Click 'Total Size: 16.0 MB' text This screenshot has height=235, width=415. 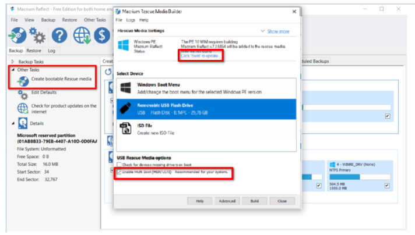[x=37, y=164]
